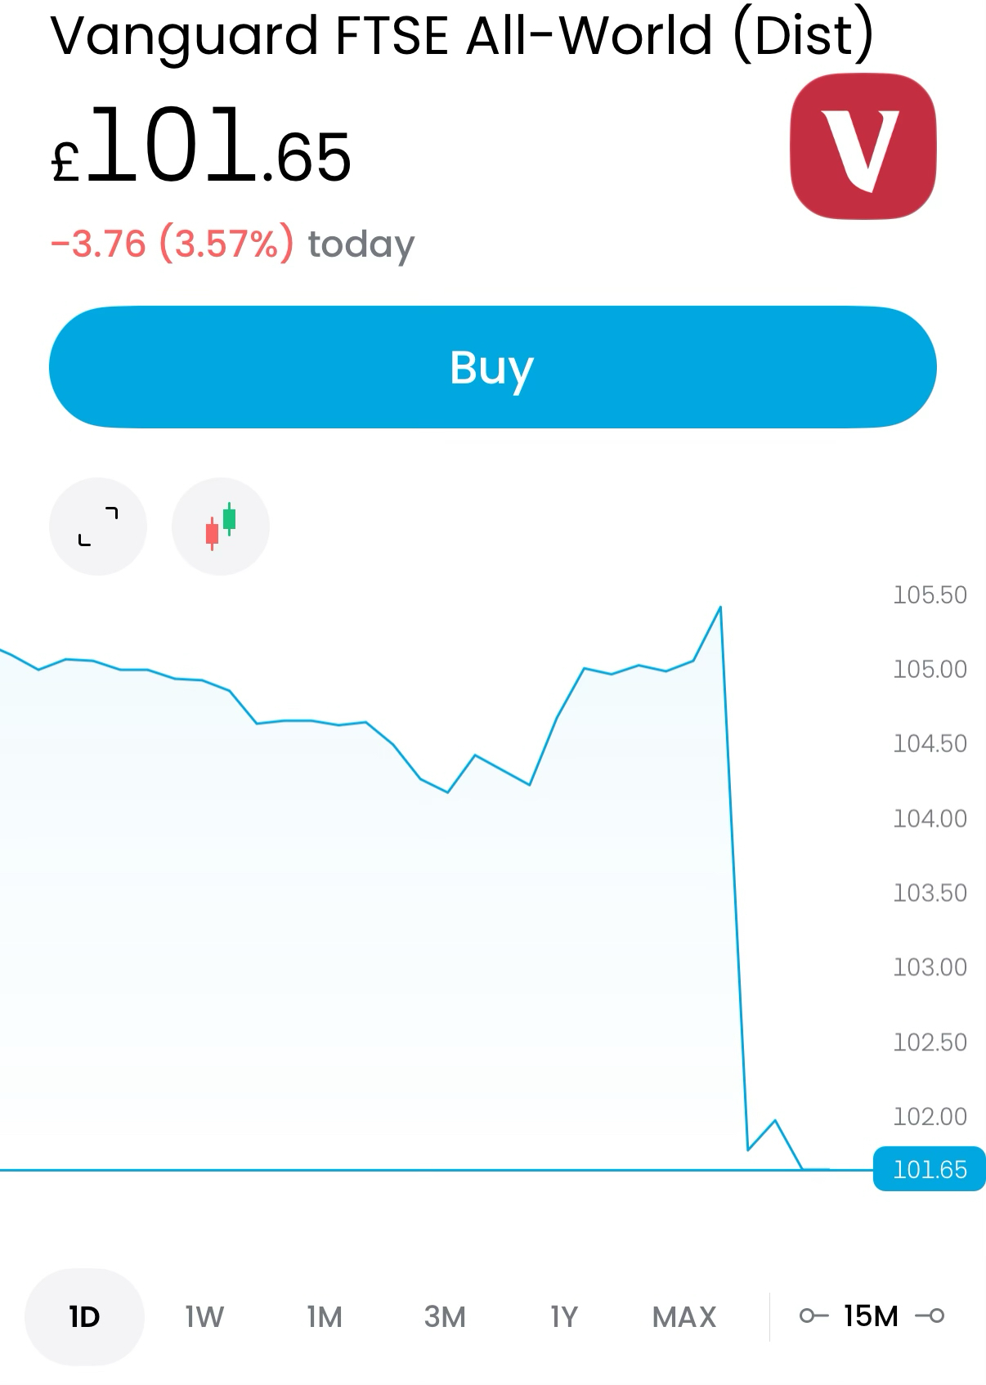Tap the -3.76 (3.57%) today change
Viewport: 986px width, 1385px height.
[x=233, y=244]
